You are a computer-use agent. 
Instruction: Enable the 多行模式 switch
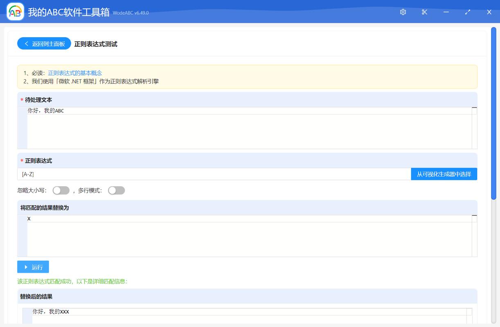116,190
